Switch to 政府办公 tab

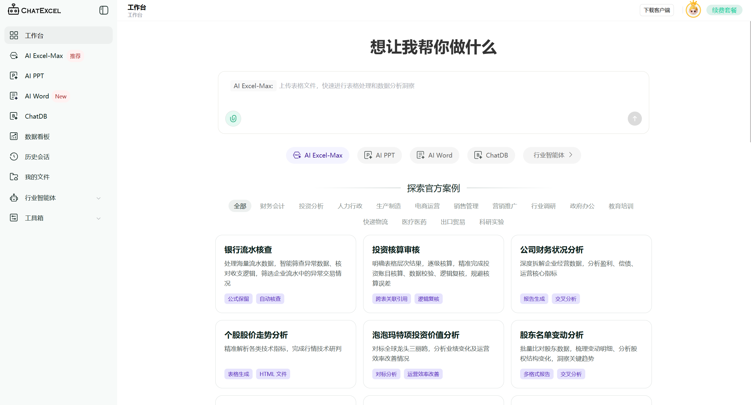(x=582, y=206)
